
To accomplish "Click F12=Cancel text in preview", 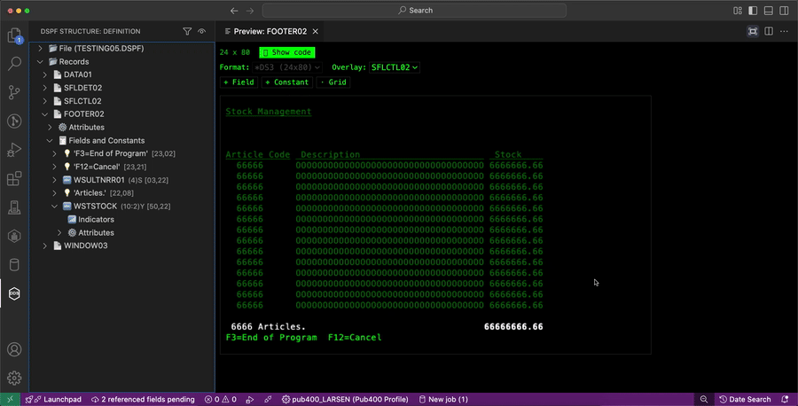I will [x=354, y=338].
